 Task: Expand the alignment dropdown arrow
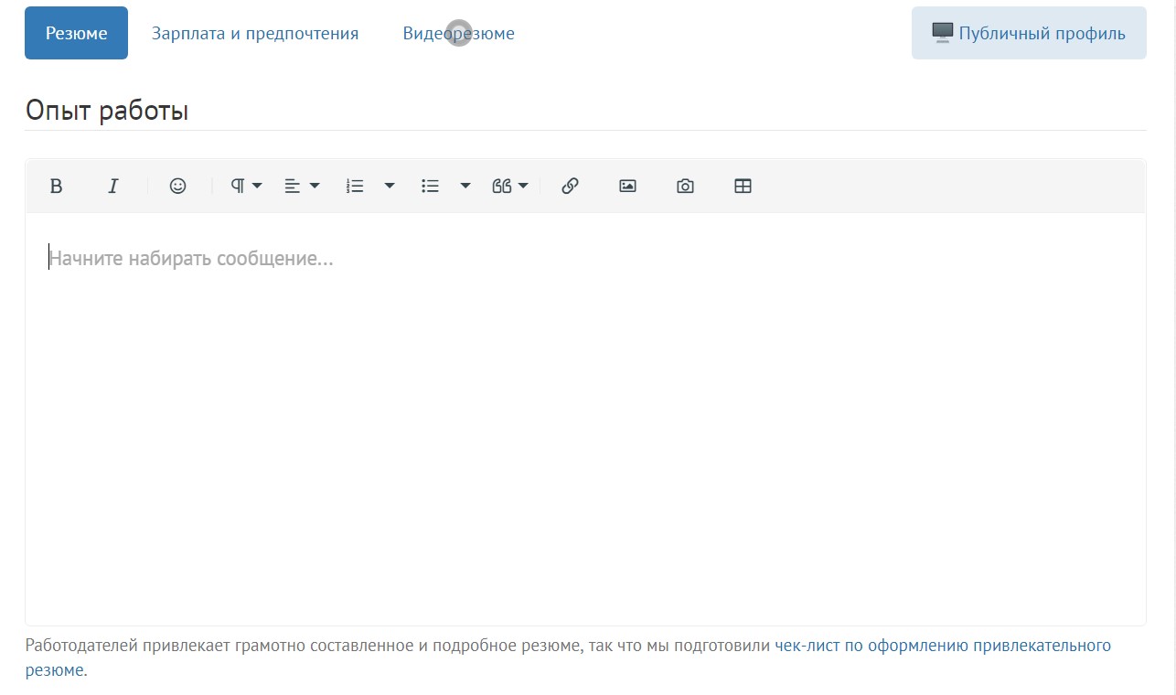click(x=315, y=186)
